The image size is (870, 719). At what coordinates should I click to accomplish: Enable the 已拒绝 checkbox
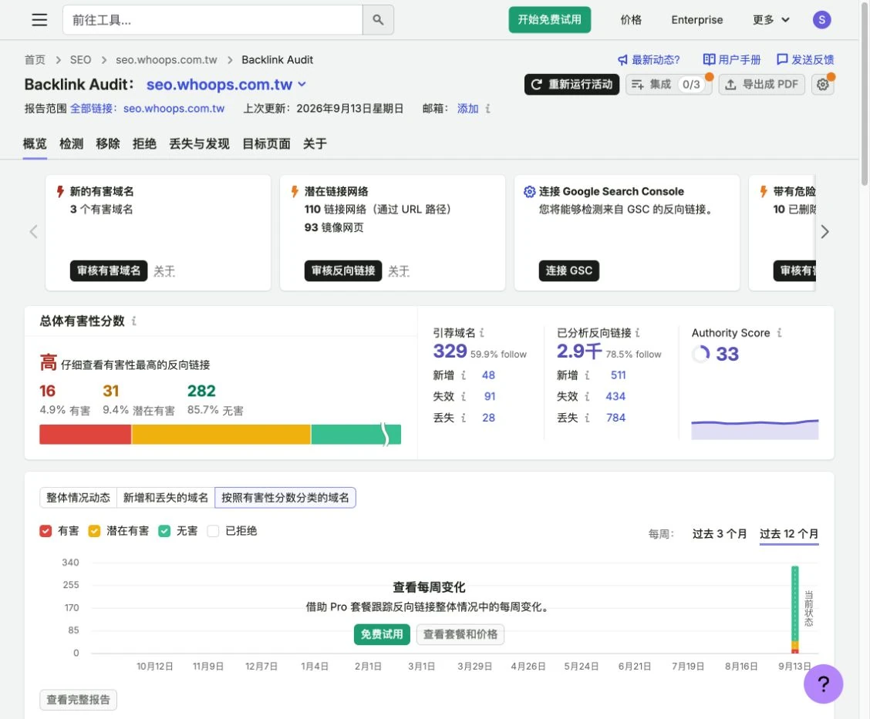coord(213,531)
